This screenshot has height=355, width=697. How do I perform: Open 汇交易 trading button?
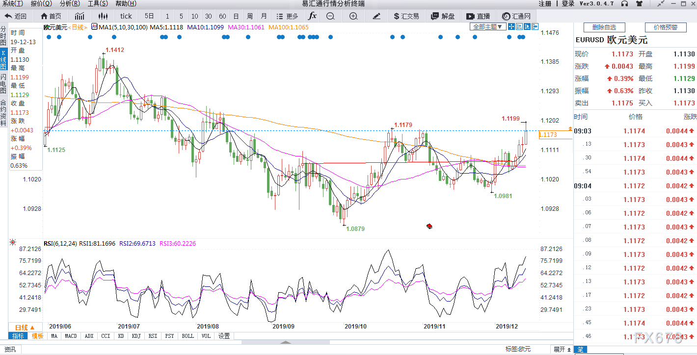pyautogui.click(x=406, y=16)
